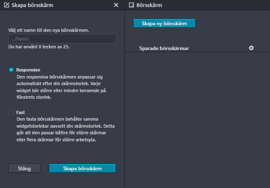Open the gear settings for Sparade börsskärmar
The image size is (270, 188).
point(251,48)
